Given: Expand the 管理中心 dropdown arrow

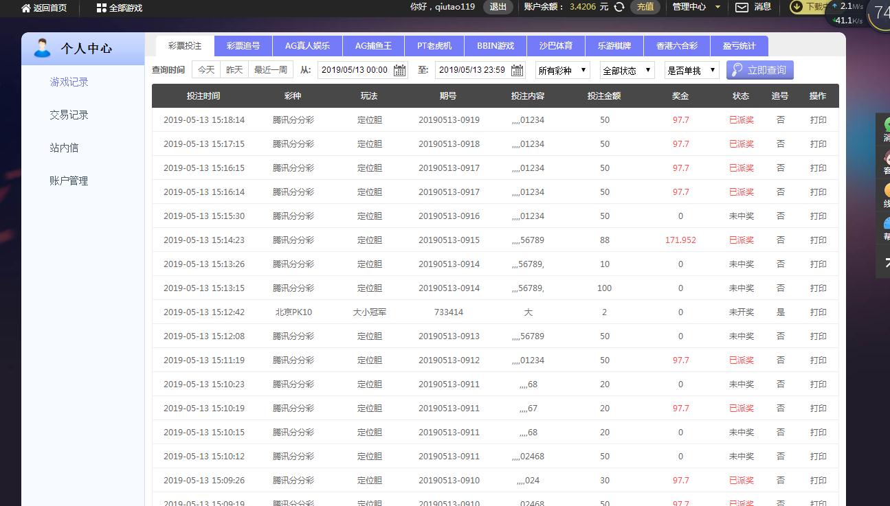Looking at the screenshot, I should (x=718, y=8).
